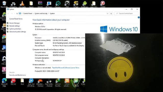Click the Control Panel breadcrumb

pos(28,14)
